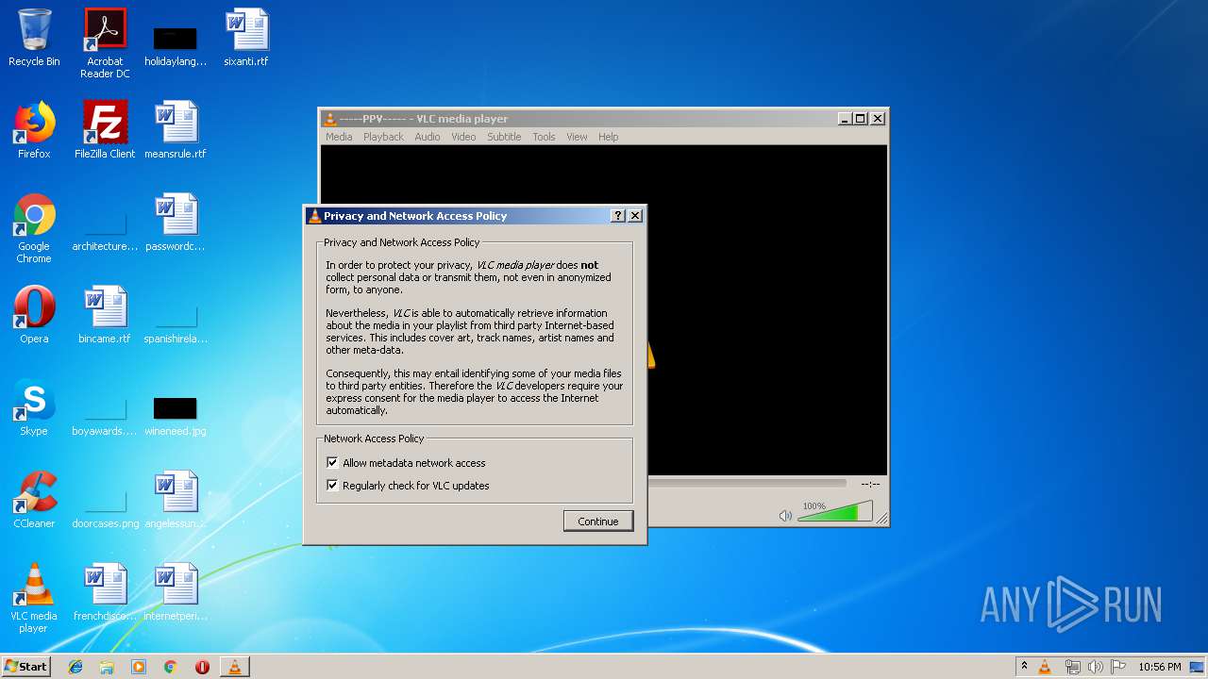Switch to VLC taskbar button
This screenshot has width=1208, height=679.
[235, 667]
